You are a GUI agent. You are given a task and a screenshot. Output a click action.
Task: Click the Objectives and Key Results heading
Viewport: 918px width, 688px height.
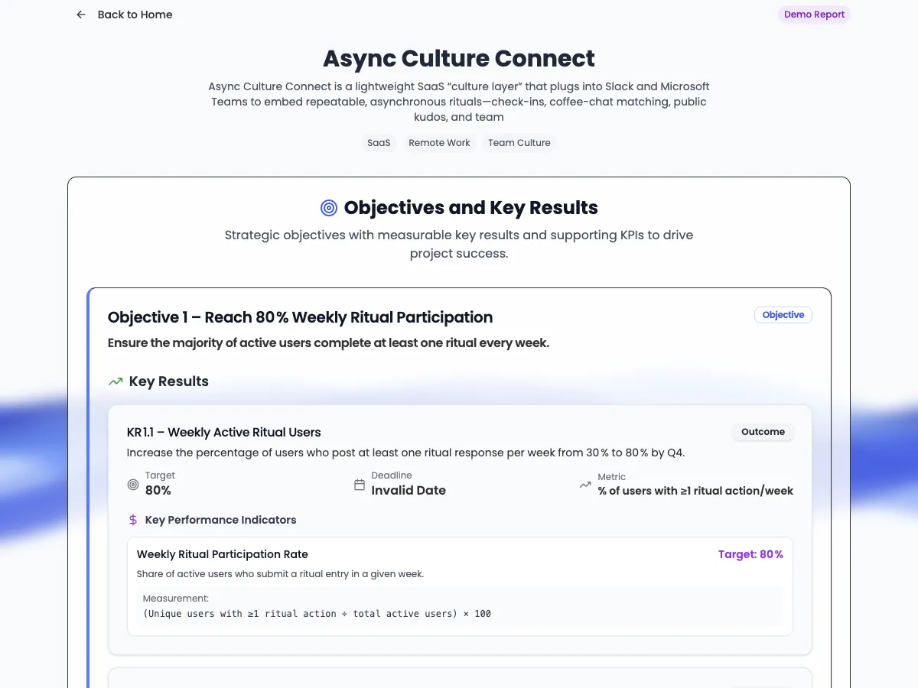point(471,208)
